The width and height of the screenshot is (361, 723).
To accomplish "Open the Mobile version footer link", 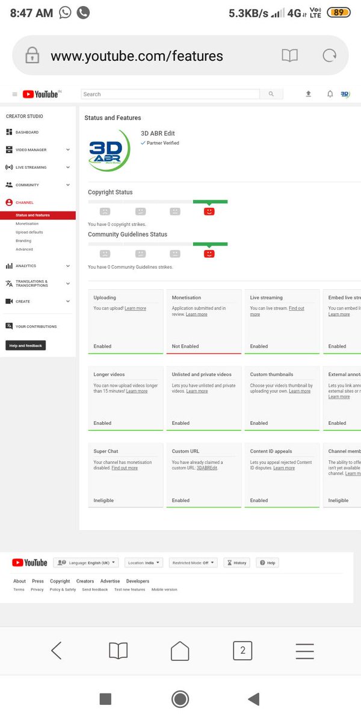I will [x=164, y=590].
